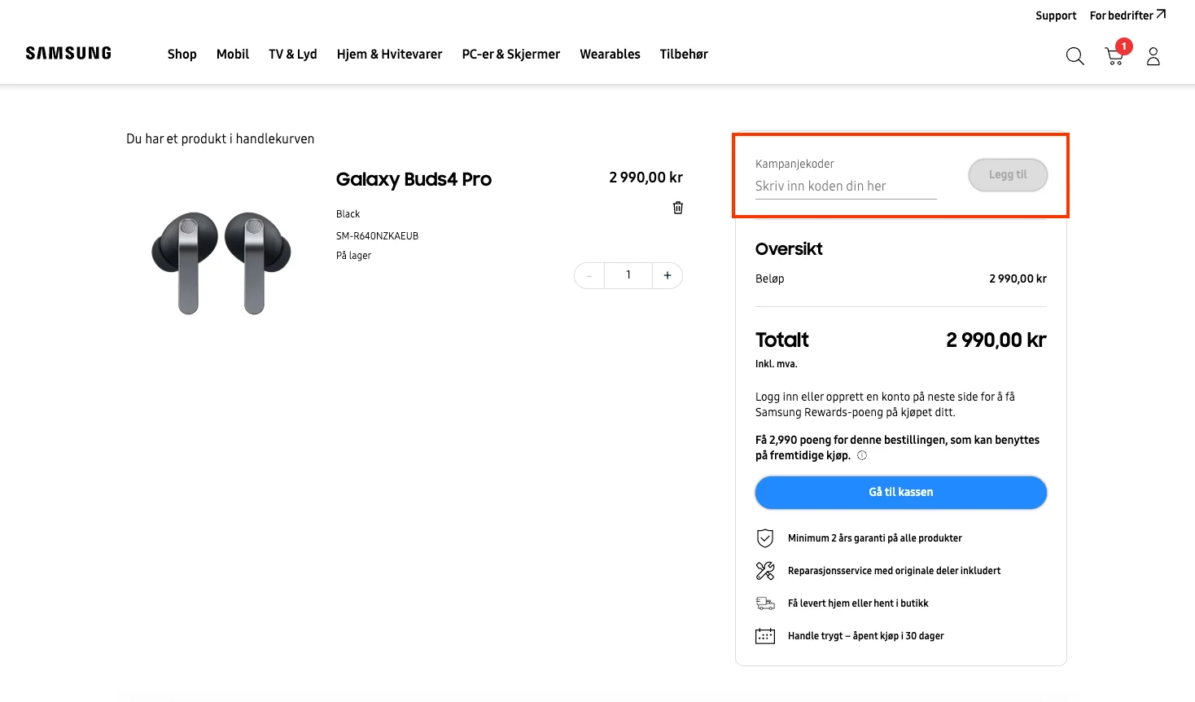Increase quantity with the plus button
This screenshot has width=1195, height=702.
(x=668, y=275)
